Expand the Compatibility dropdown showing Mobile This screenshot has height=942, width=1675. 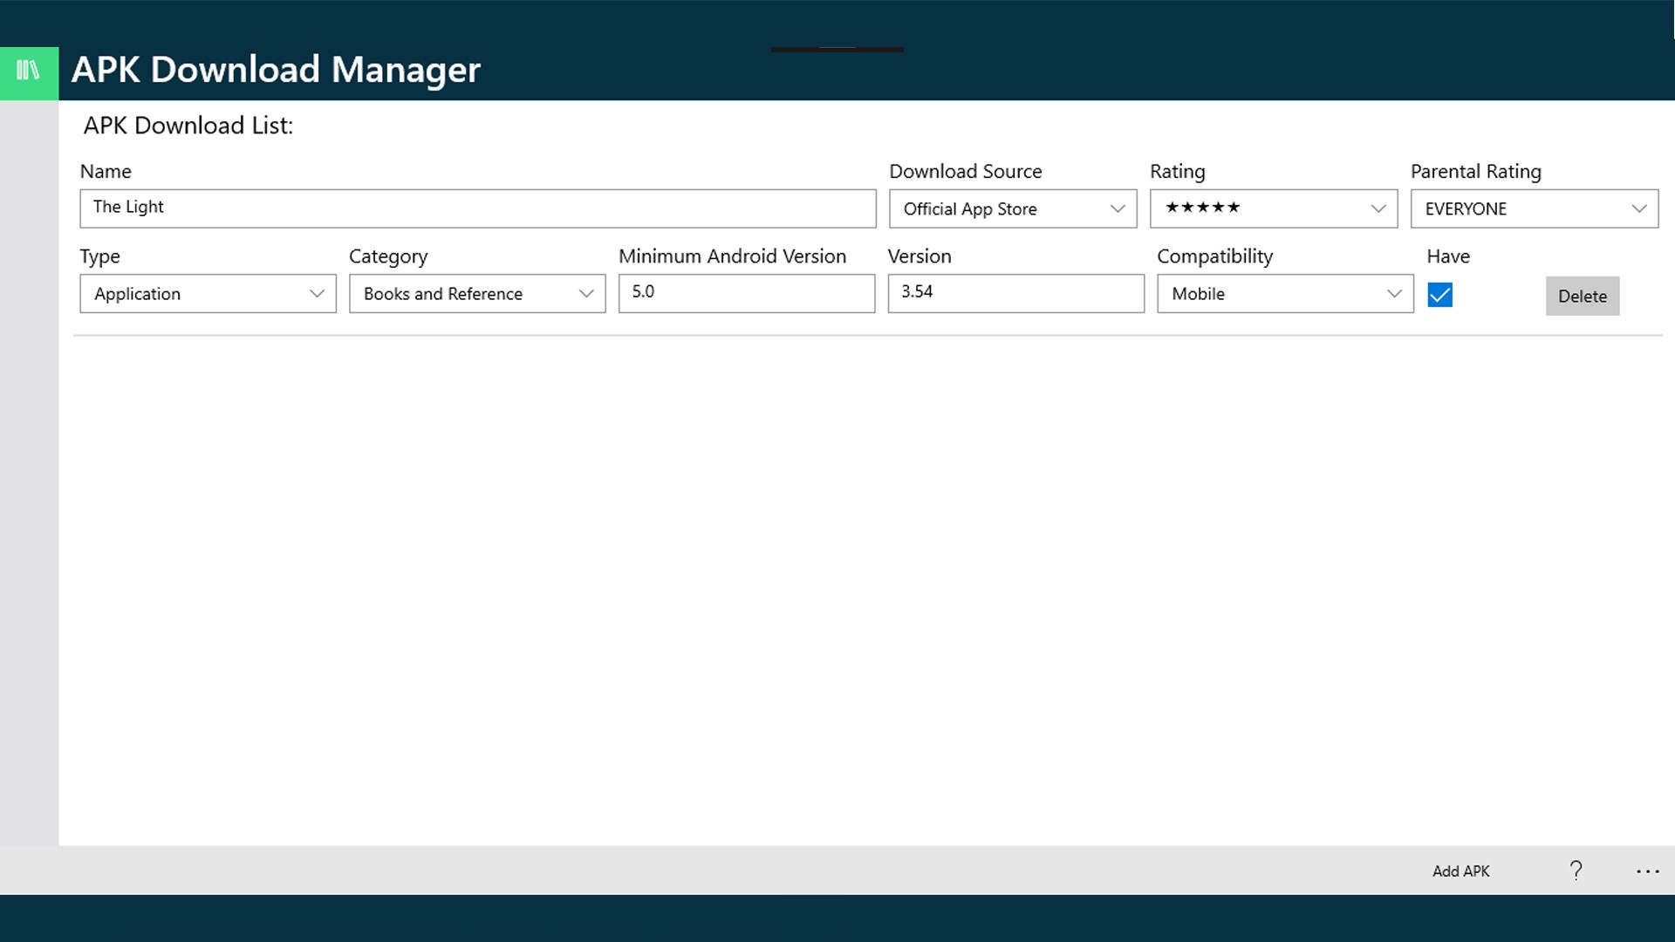tap(1284, 294)
